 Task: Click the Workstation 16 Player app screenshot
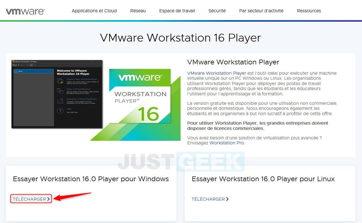(57, 94)
